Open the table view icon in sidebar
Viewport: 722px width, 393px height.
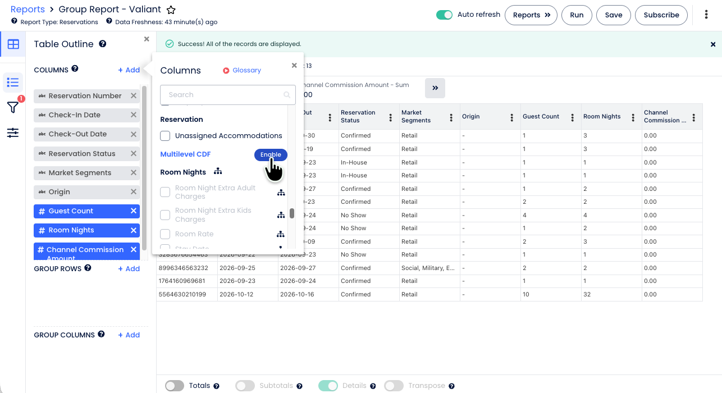(13, 44)
